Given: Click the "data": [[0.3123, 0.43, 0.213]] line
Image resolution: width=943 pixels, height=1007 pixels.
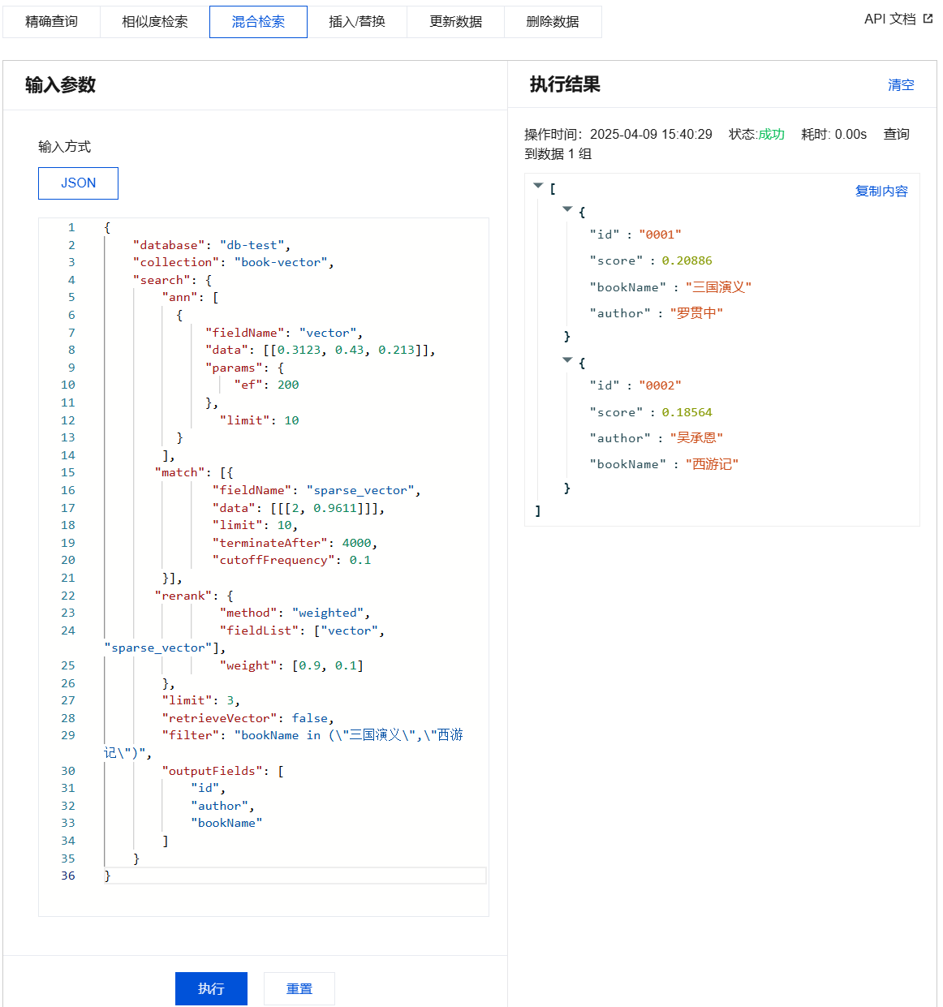Looking at the screenshot, I should pyautogui.click(x=321, y=350).
